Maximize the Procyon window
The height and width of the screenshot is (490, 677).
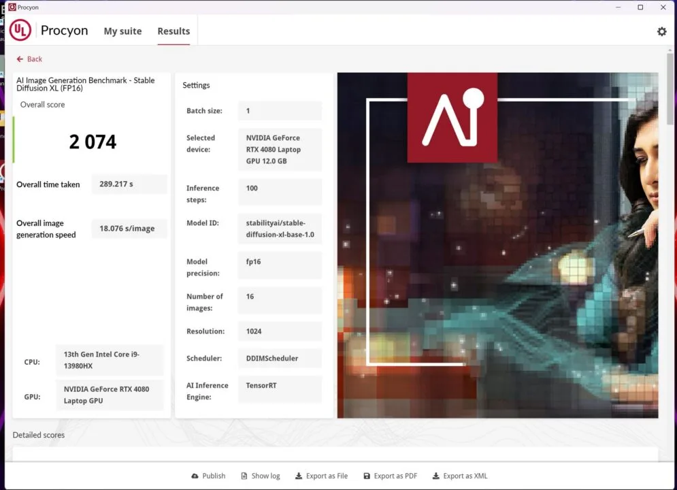tap(640, 7)
